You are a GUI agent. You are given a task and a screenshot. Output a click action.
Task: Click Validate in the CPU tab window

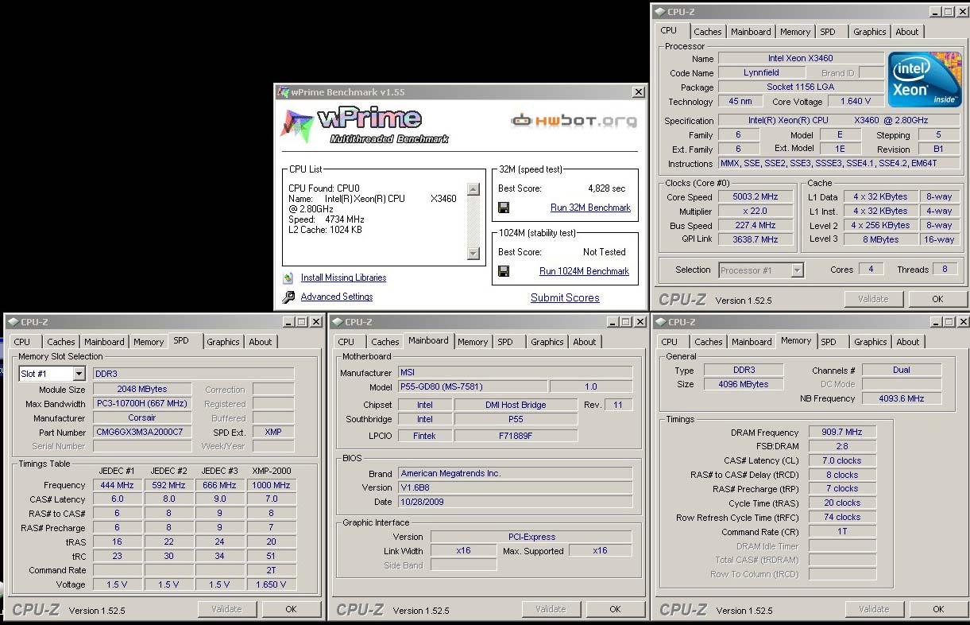tap(873, 299)
